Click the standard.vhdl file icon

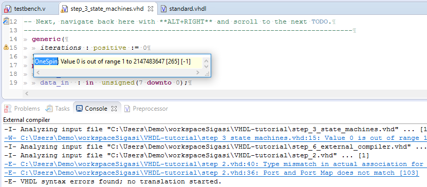tap(164, 9)
